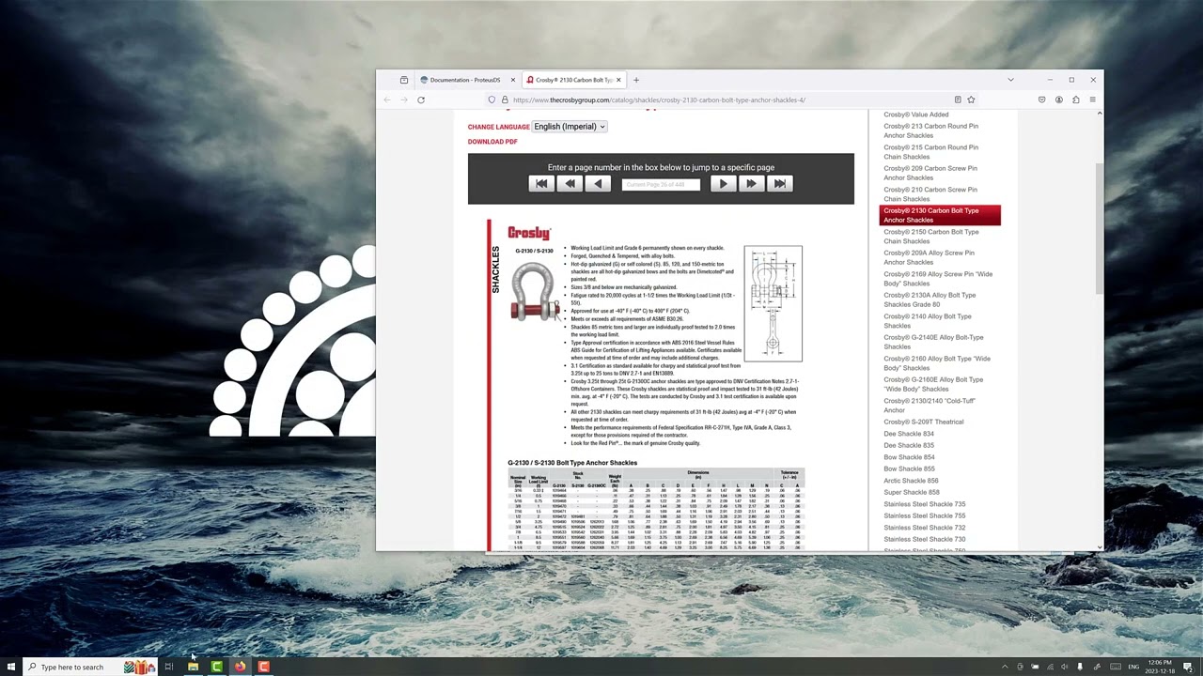Screen dimensions: 1203x676
Task: Go back ten pages with double-left arrow
Action: pyautogui.click(x=570, y=184)
